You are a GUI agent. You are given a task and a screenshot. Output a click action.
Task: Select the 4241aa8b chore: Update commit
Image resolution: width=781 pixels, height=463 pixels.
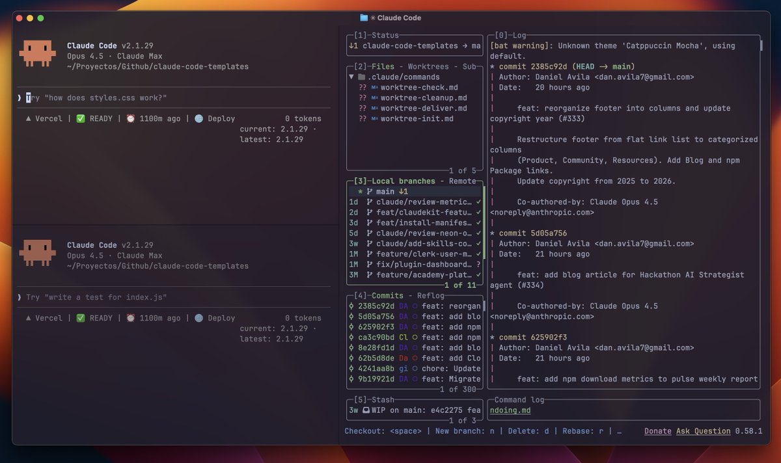point(415,368)
